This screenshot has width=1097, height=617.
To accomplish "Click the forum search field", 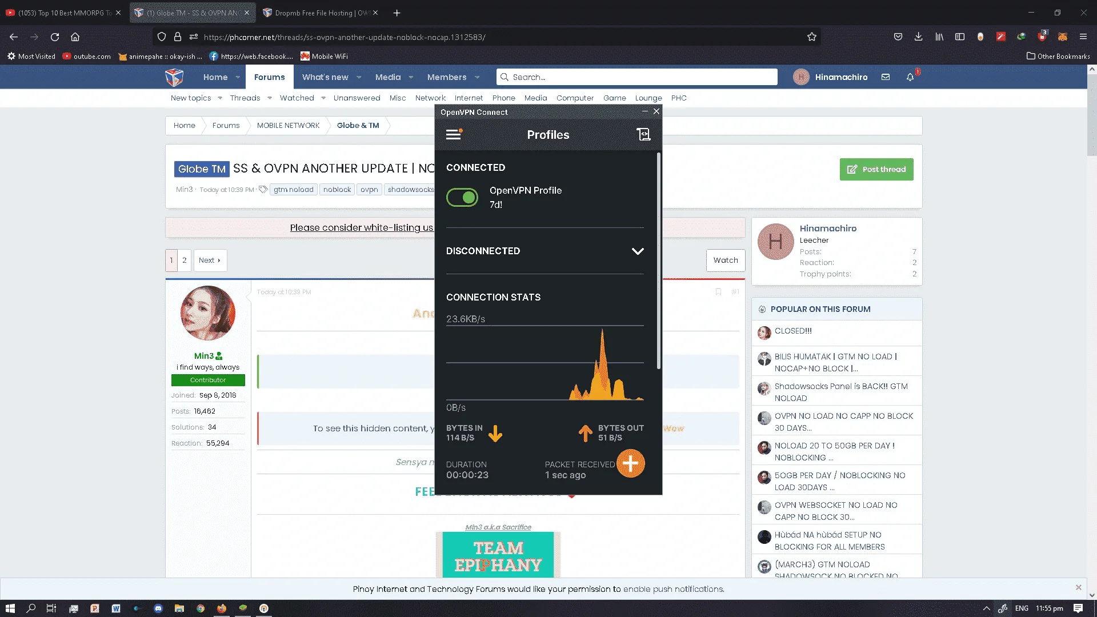I will (637, 77).
